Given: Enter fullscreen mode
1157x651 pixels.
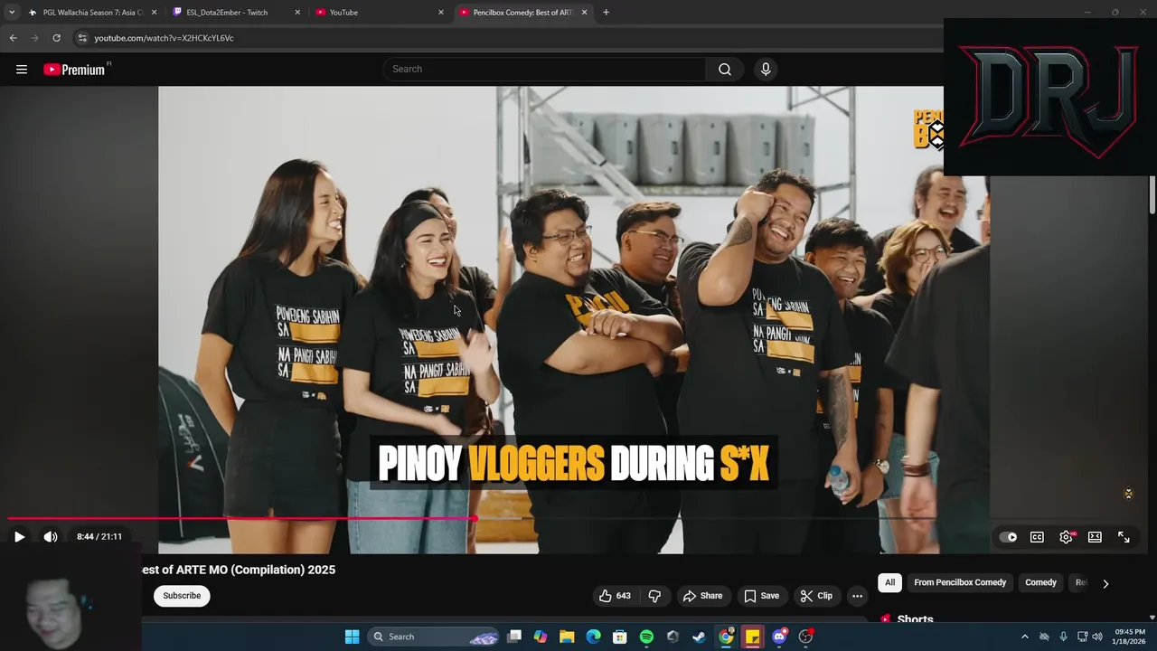Looking at the screenshot, I should click(1124, 537).
